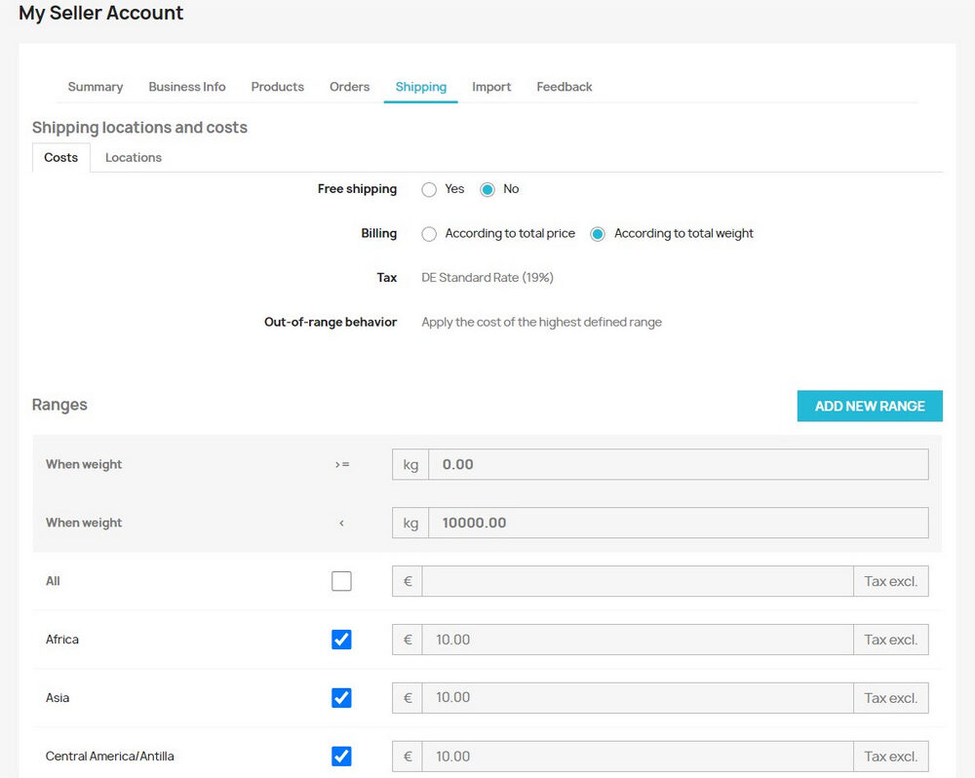Open the Feedback tab

(x=564, y=87)
